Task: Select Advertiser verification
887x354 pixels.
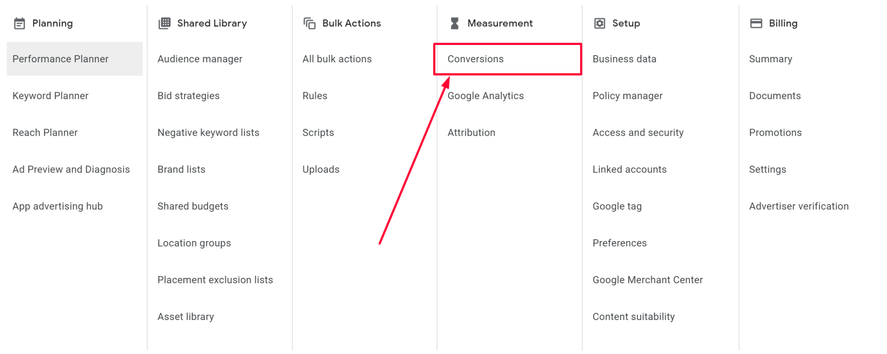Action: pos(799,206)
